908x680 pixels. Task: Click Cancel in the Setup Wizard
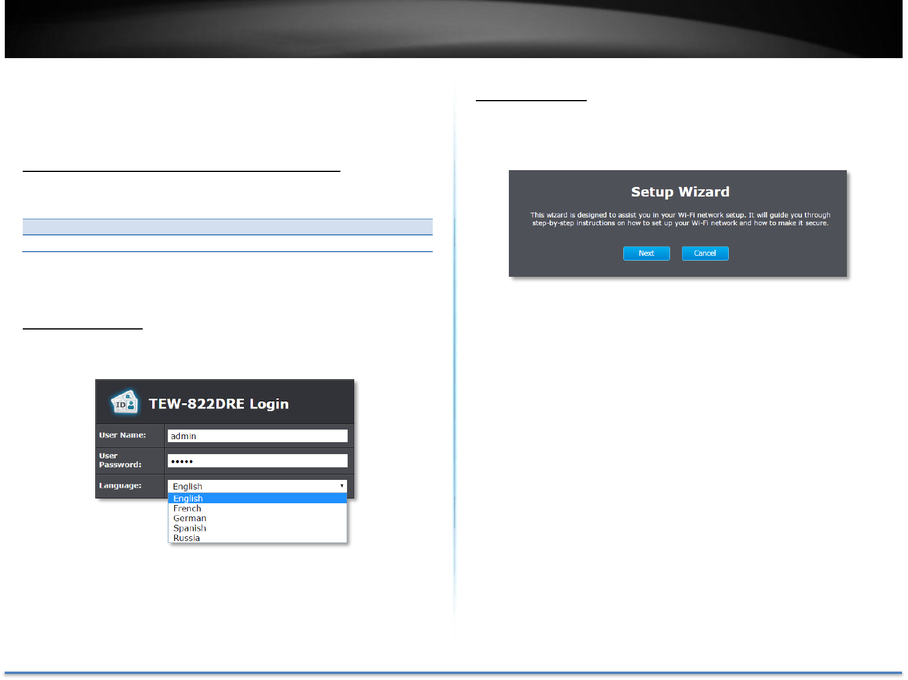click(705, 253)
